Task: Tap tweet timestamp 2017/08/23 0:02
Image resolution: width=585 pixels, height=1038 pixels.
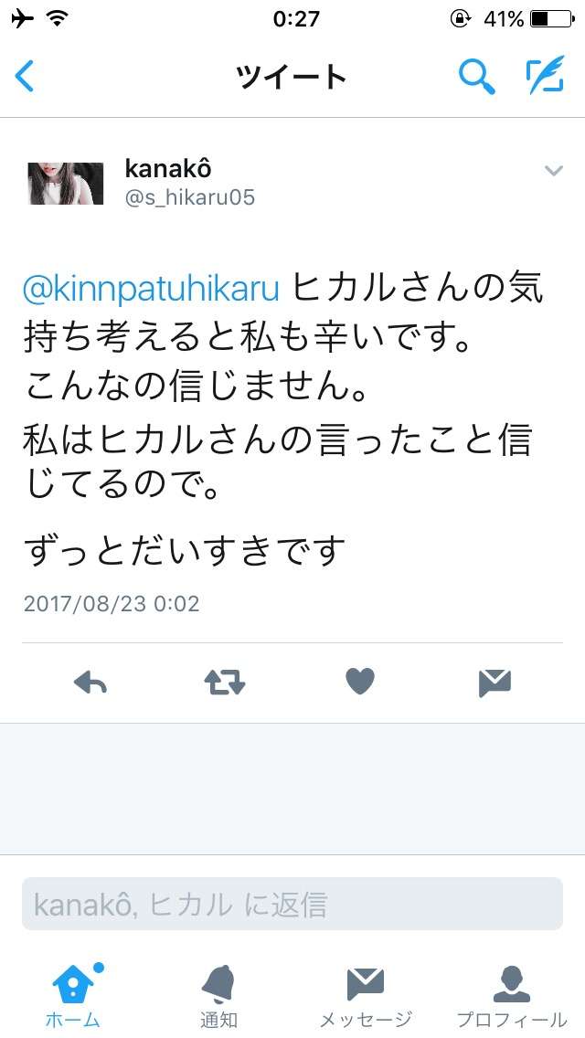Action: (x=112, y=604)
